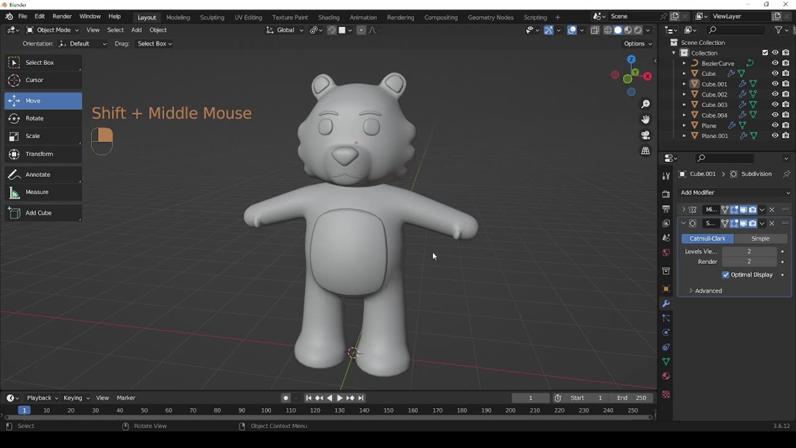Adjust the Render levels value field
The height and width of the screenshot is (448, 796).
point(749,261)
